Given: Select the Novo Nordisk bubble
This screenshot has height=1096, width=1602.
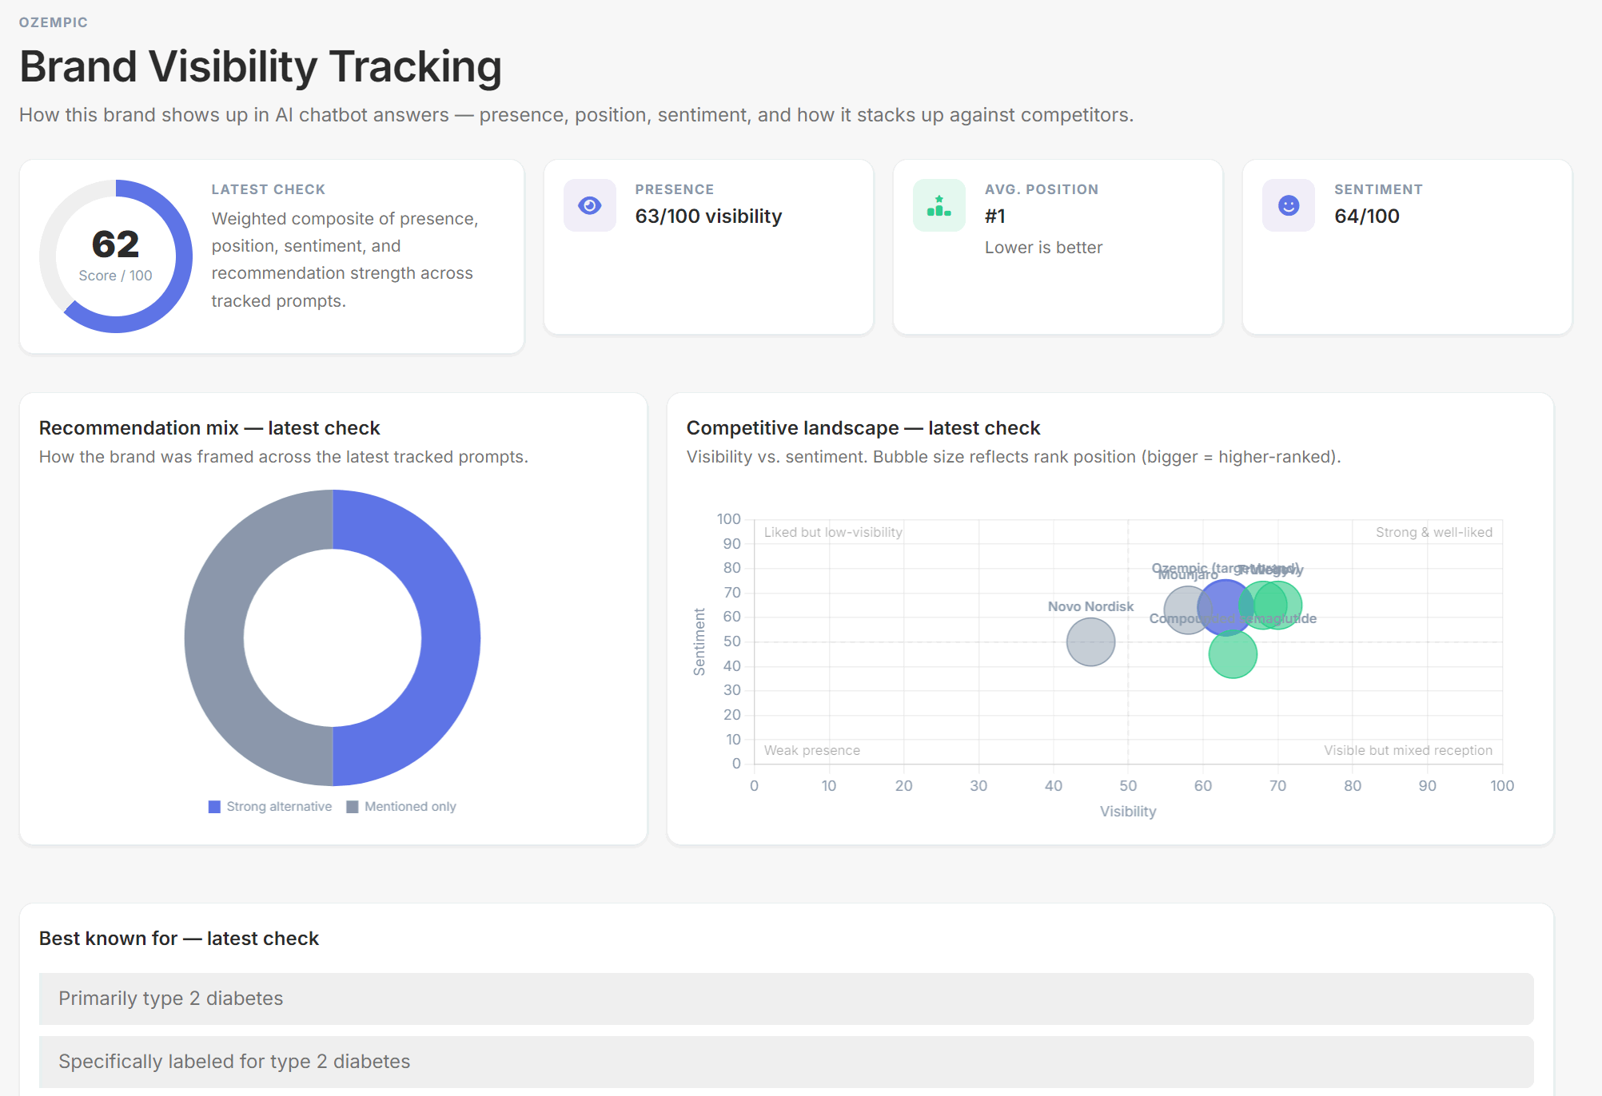Looking at the screenshot, I should [1090, 641].
